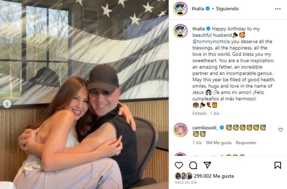Open thalia profile picture in header
This screenshot has height=189, width=287.
(180, 9)
